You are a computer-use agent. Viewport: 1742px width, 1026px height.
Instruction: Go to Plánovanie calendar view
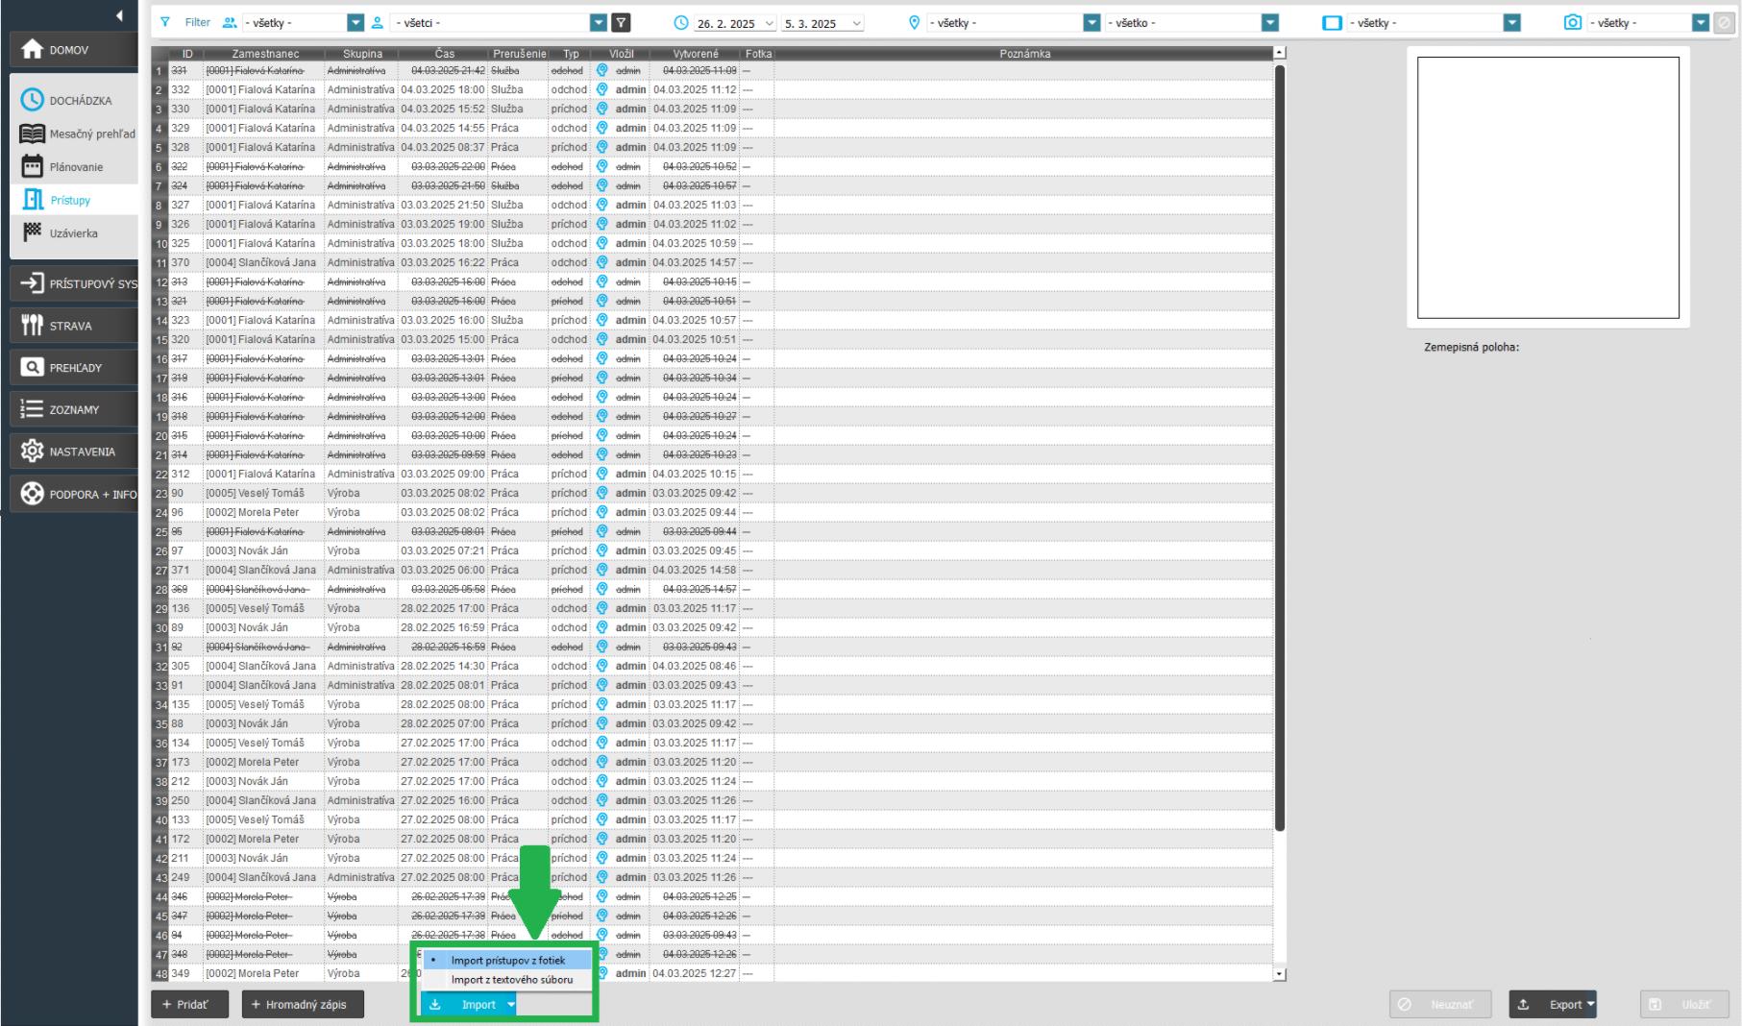75,167
